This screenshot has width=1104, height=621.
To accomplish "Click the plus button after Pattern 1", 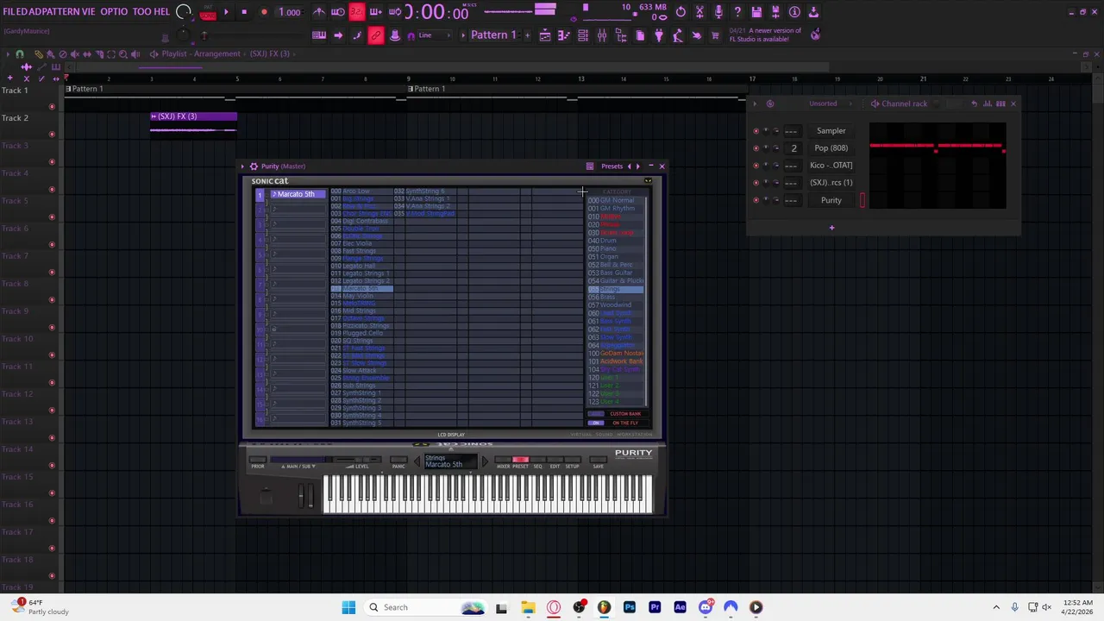I will (x=528, y=35).
